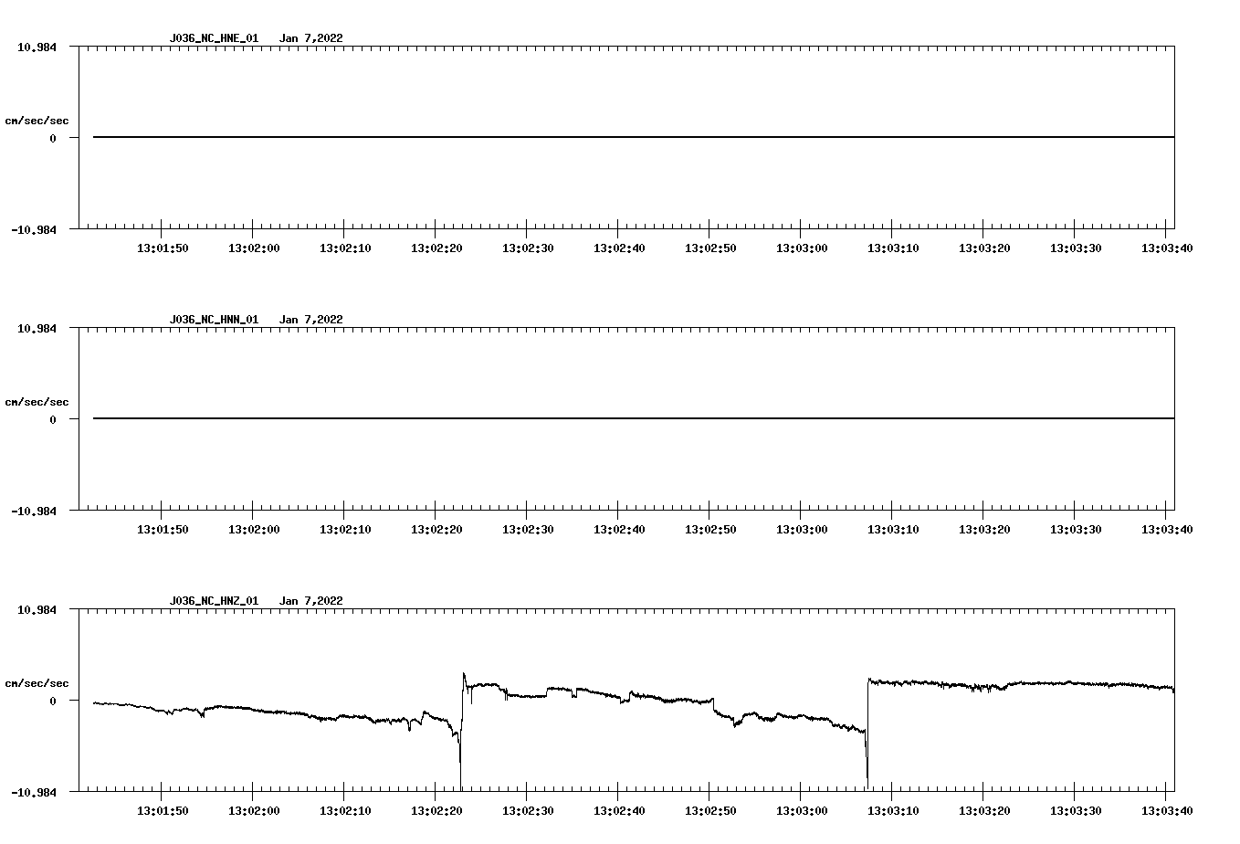
Task: Click the 13:02:50 time label under HNN plot
Action: (710, 530)
